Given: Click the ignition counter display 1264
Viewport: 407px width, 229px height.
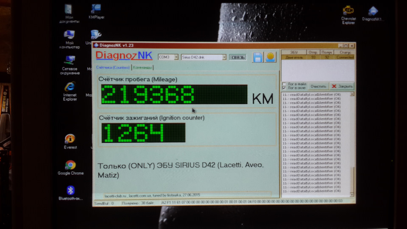Looking at the screenshot, I should (143, 133).
